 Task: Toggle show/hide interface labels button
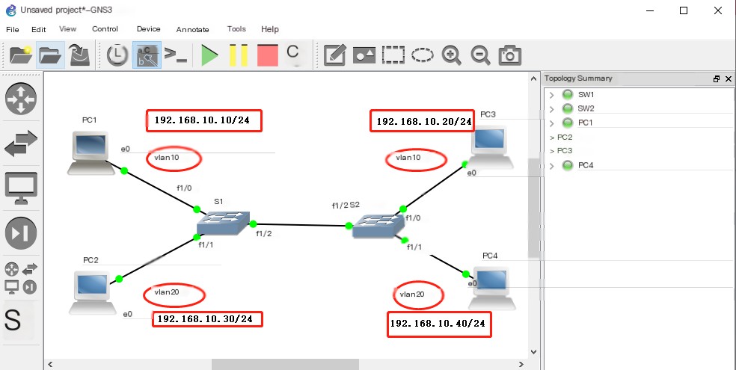146,55
